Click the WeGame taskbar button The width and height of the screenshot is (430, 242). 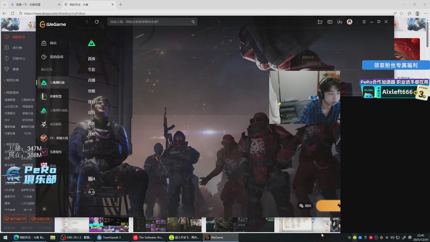click(220, 237)
